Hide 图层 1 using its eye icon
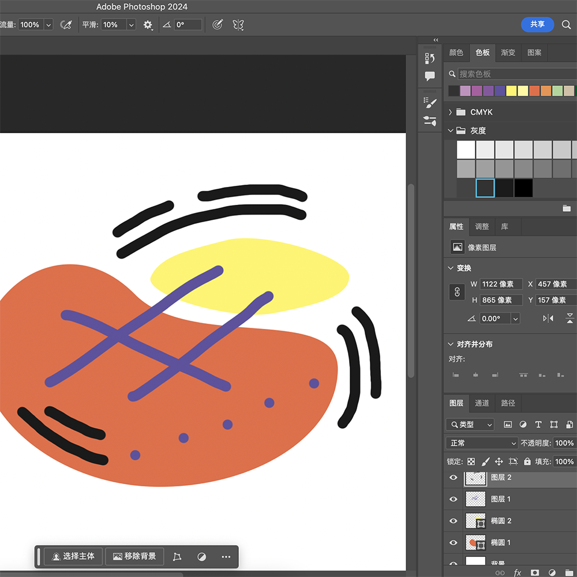This screenshot has height=577, width=577. pos(454,499)
